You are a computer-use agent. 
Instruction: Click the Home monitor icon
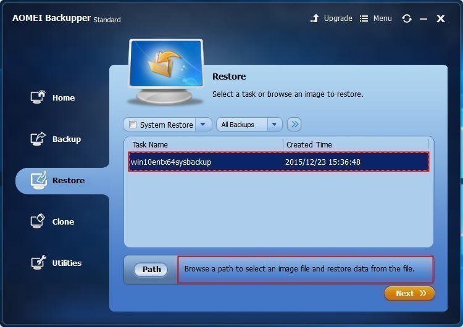38,97
